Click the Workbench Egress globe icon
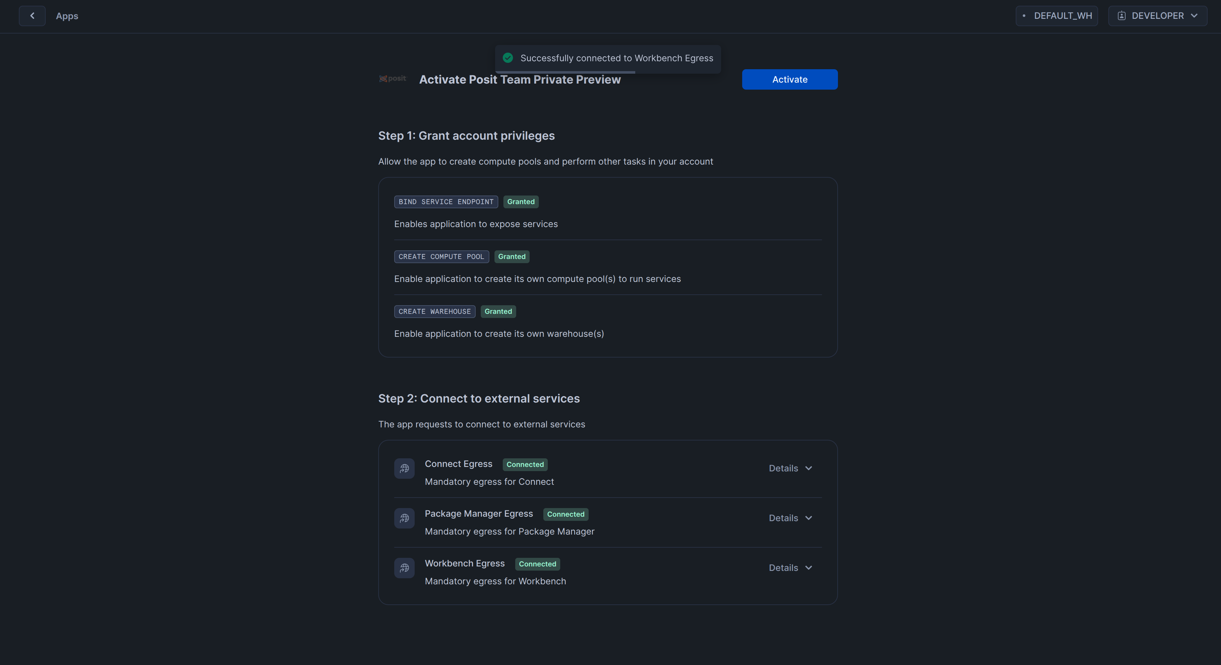Viewport: 1221px width, 665px height. [x=404, y=568]
